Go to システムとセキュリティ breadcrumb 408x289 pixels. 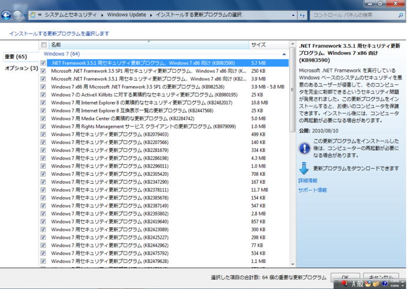[x=71, y=15]
